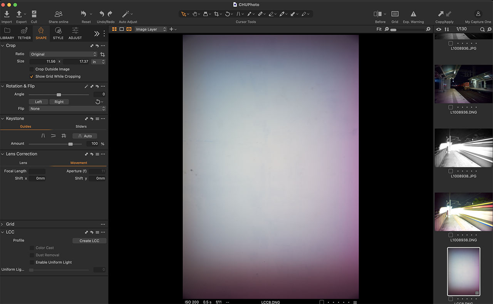Select the Crop cursor tool
493x304 pixels.
coord(216,14)
